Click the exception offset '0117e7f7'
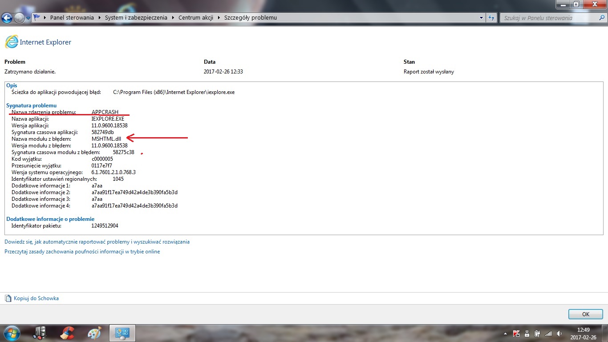This screenshot has height=342, width=608. pyautogui.click(x=102, y=166)
